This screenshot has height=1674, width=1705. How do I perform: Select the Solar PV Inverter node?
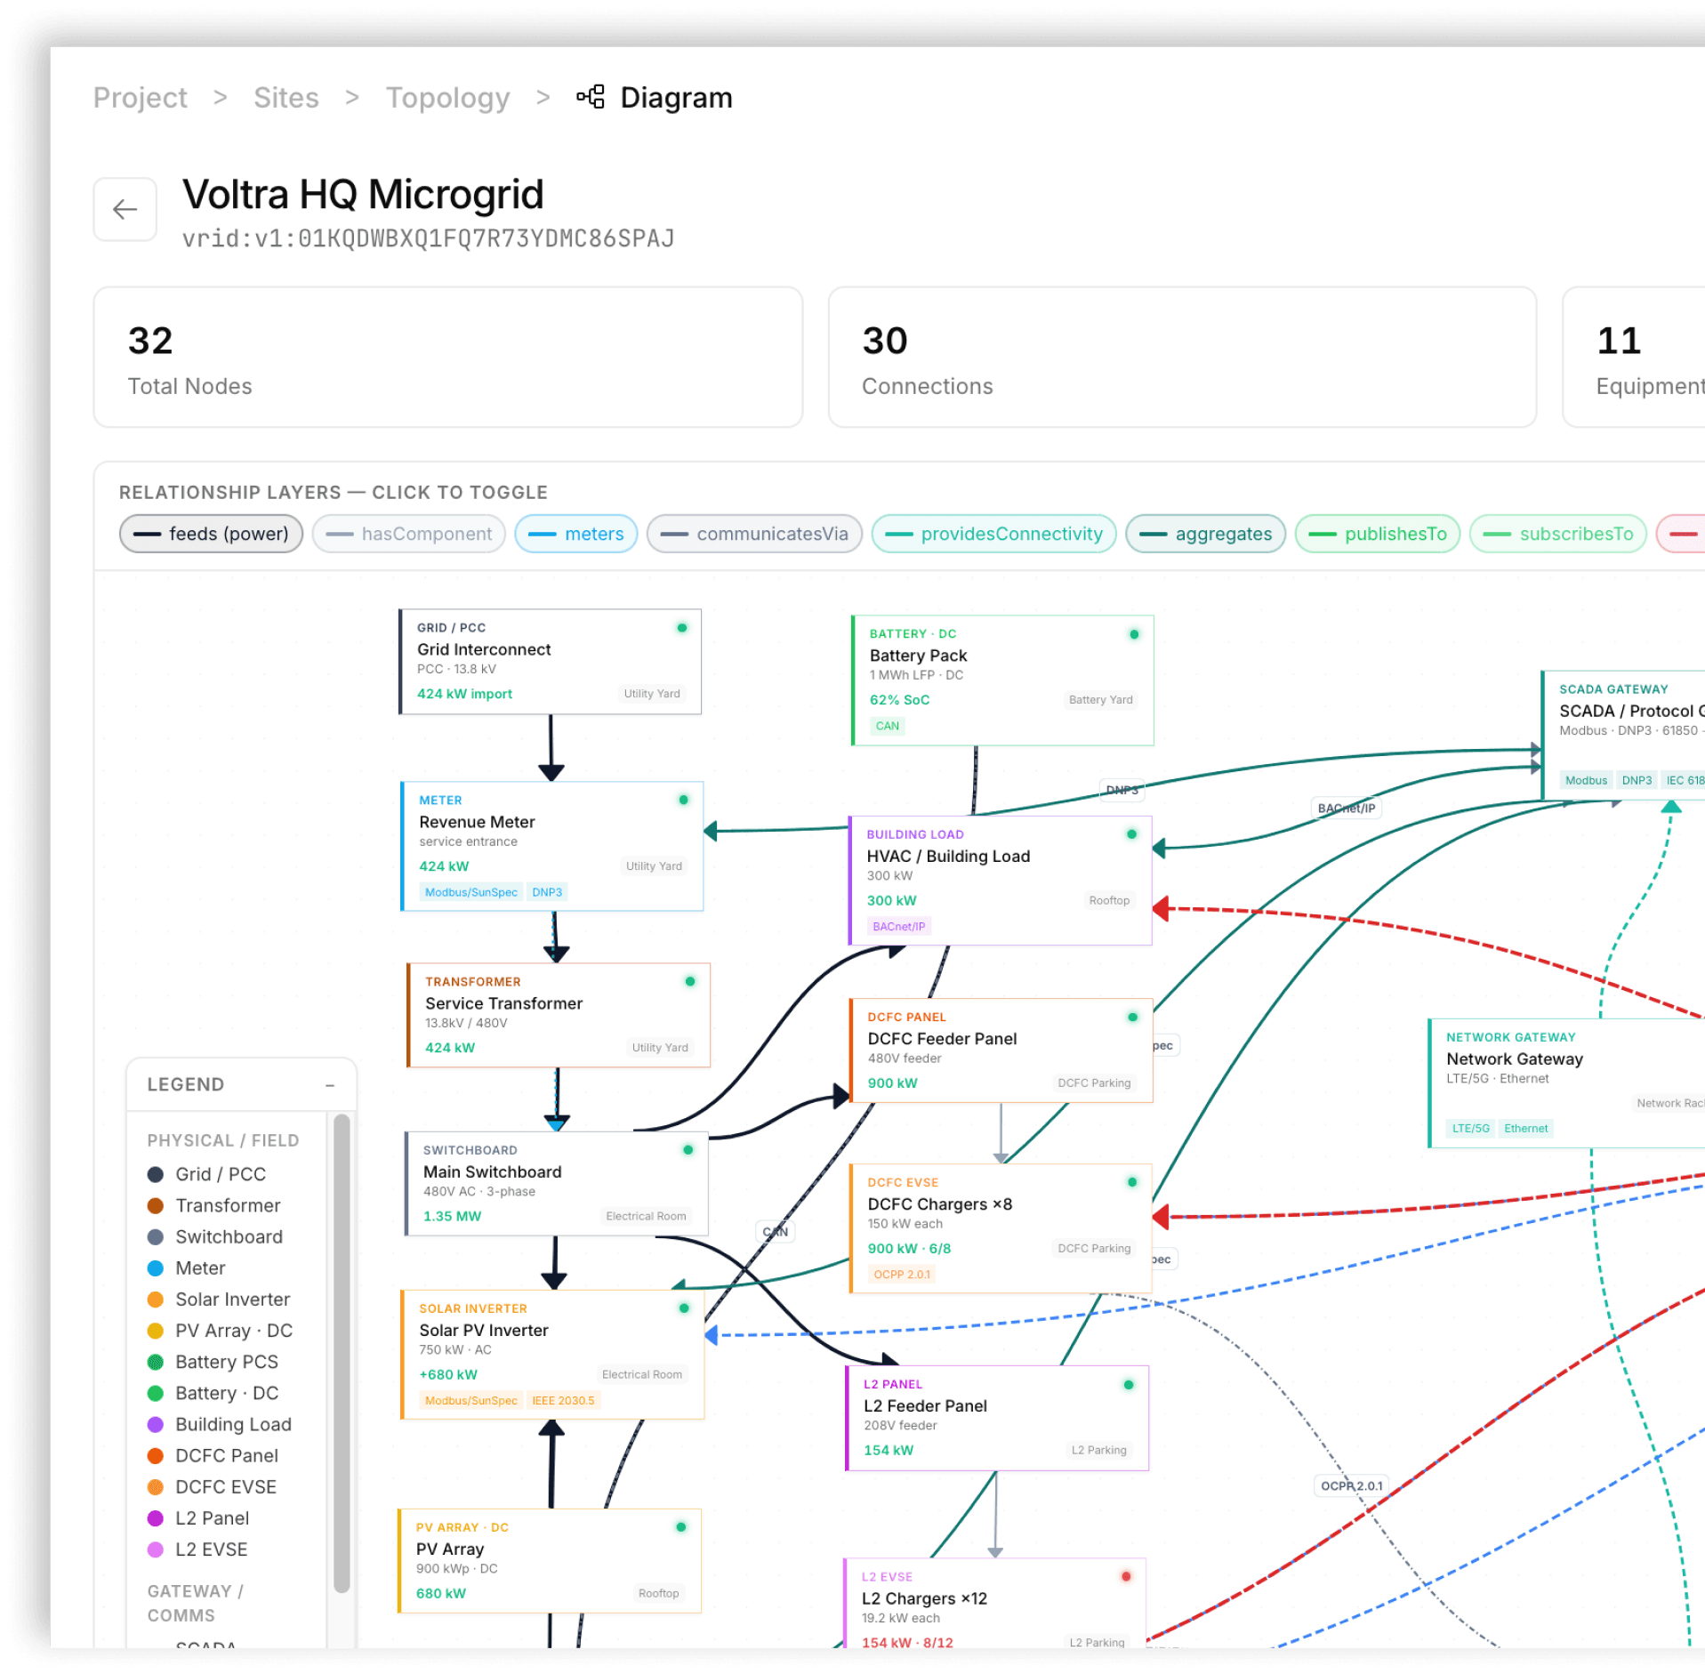point(552,1355)
